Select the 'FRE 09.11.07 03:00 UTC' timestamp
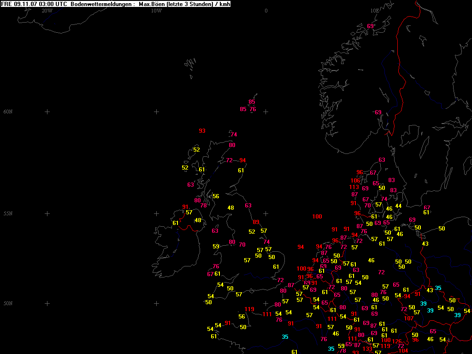Image resolution: width=472 pixels, height=354 pixels. coord(35,4)
